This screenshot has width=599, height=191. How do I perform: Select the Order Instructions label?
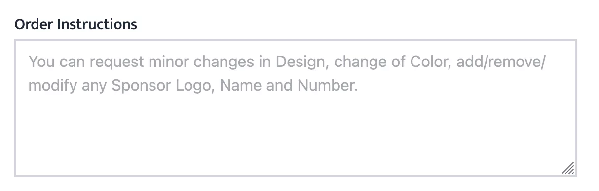pos(76,24)
